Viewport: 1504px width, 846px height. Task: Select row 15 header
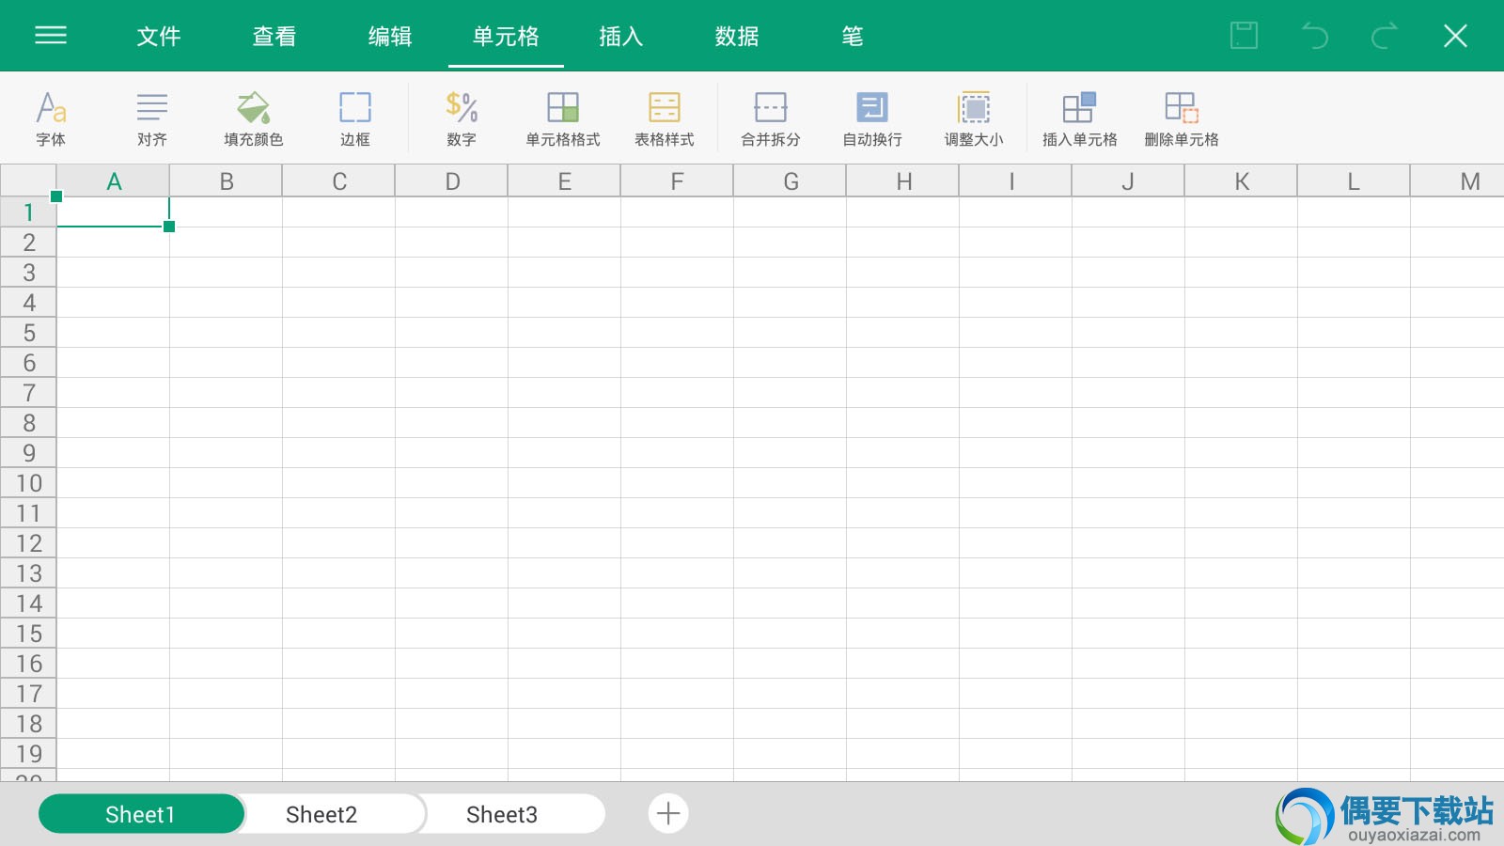coord(28,634)
